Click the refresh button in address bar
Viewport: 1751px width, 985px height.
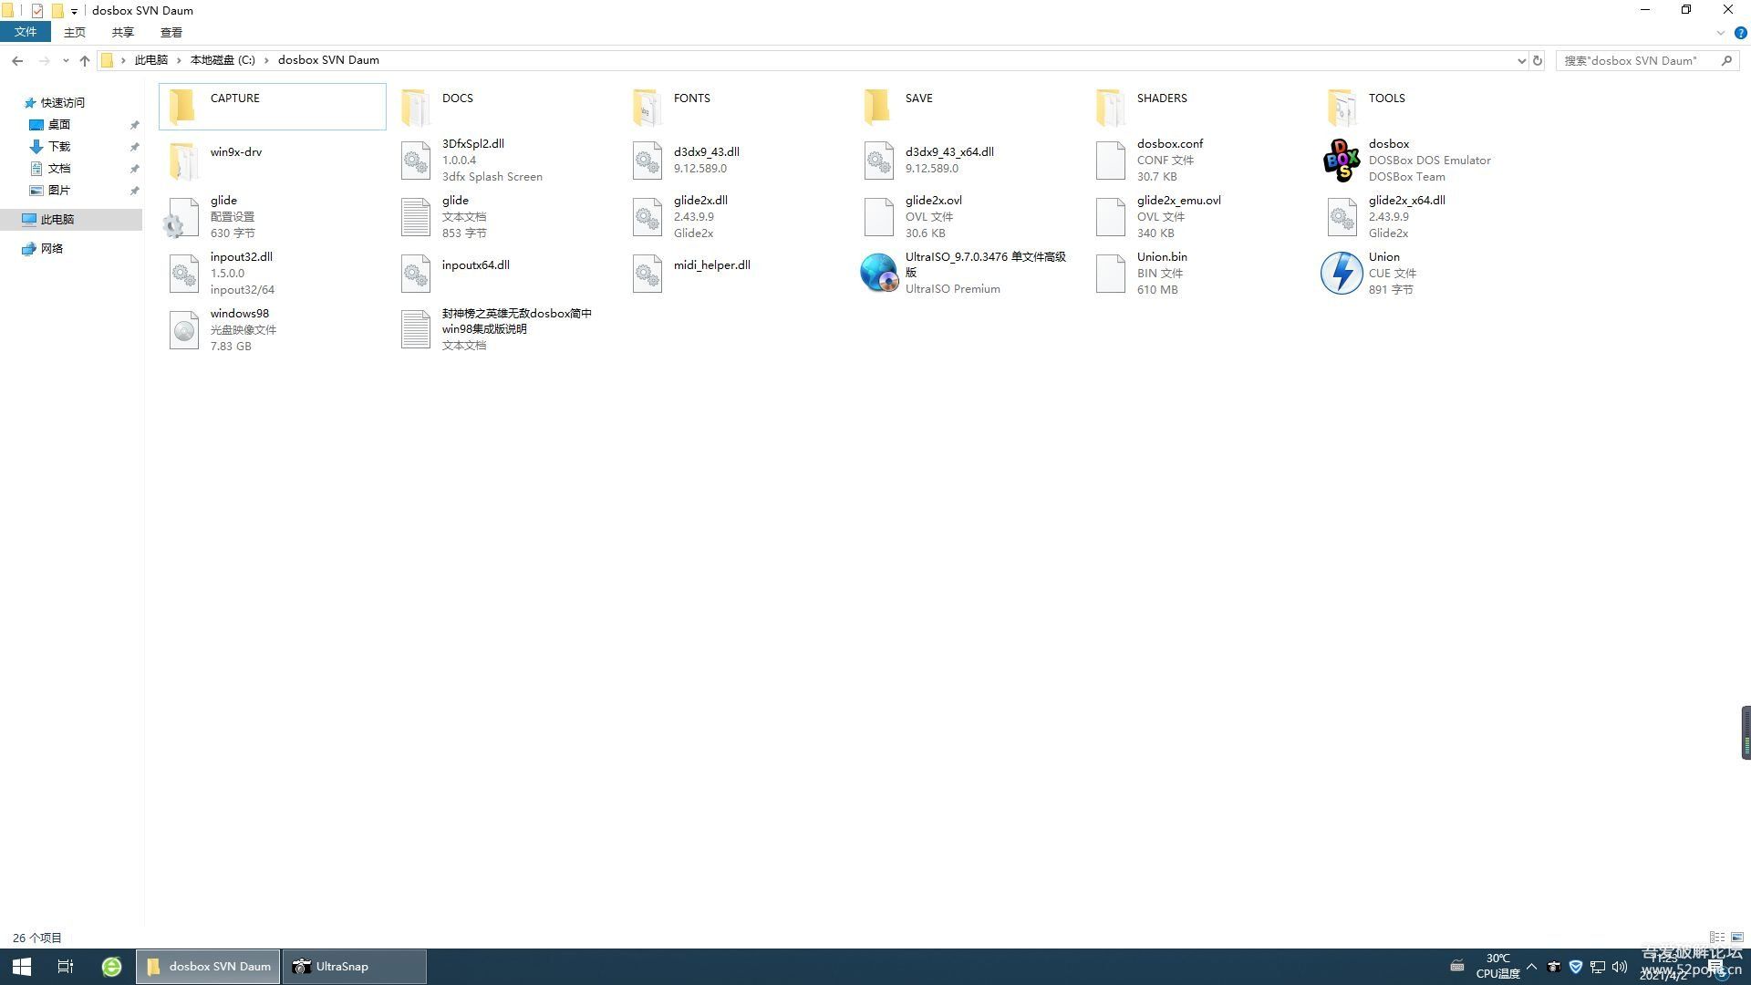(x=1538, y=60)
